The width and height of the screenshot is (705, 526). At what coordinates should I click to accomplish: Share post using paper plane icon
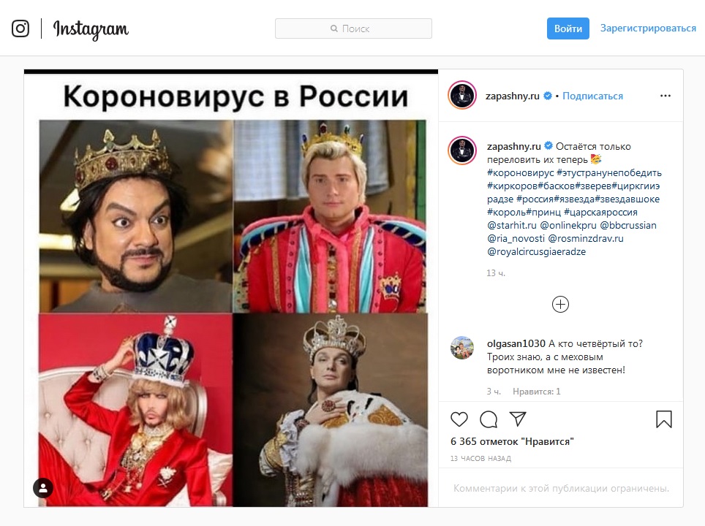pyautogui.click(x=518, y=419)
